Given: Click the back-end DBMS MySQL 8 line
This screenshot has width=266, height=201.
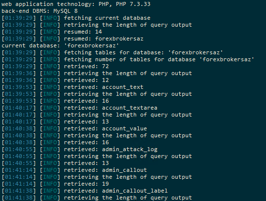Looking at the screenshot, I should click(40, 11).
